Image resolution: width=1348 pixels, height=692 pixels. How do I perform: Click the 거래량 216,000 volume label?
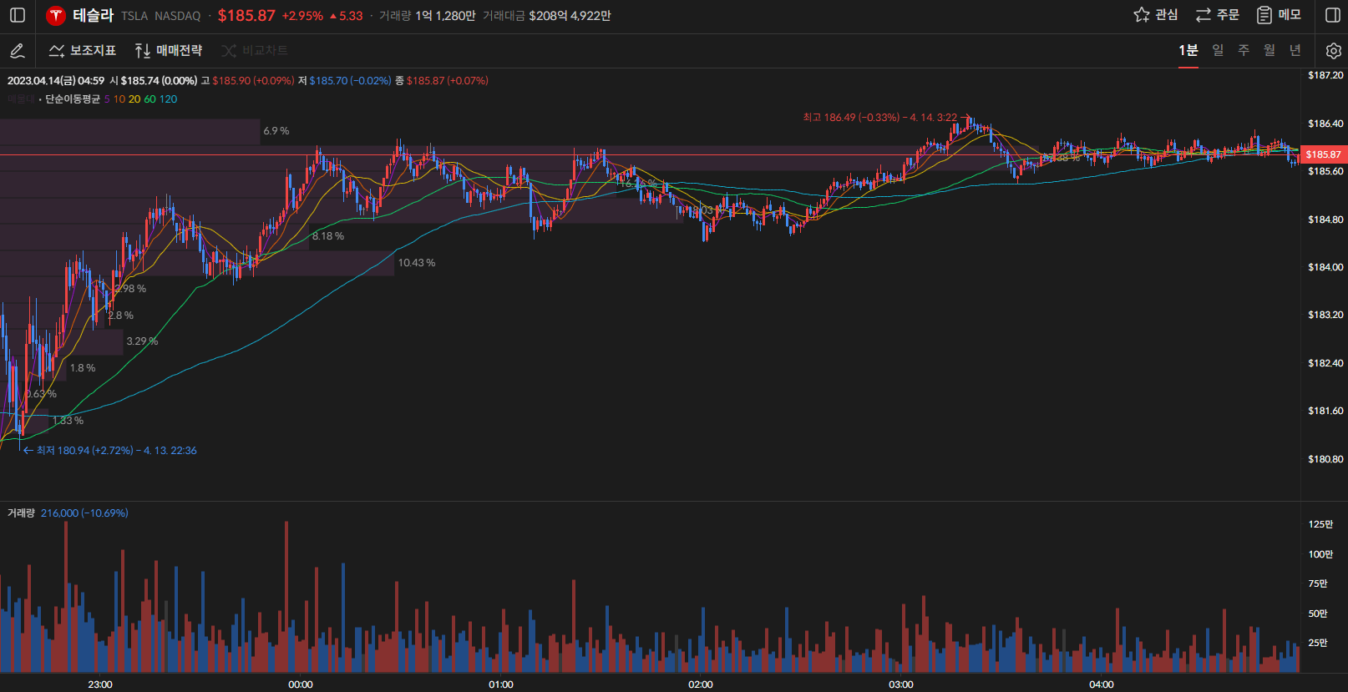[x=68, y=513]
